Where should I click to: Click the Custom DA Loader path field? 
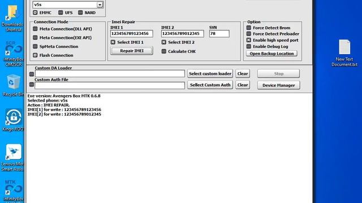110,74
